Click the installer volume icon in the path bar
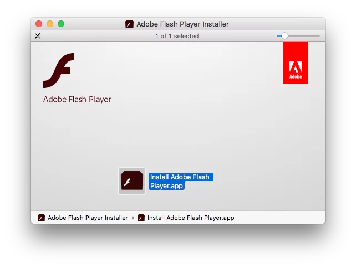Screen dimensions: 356x268 [41, 218]
